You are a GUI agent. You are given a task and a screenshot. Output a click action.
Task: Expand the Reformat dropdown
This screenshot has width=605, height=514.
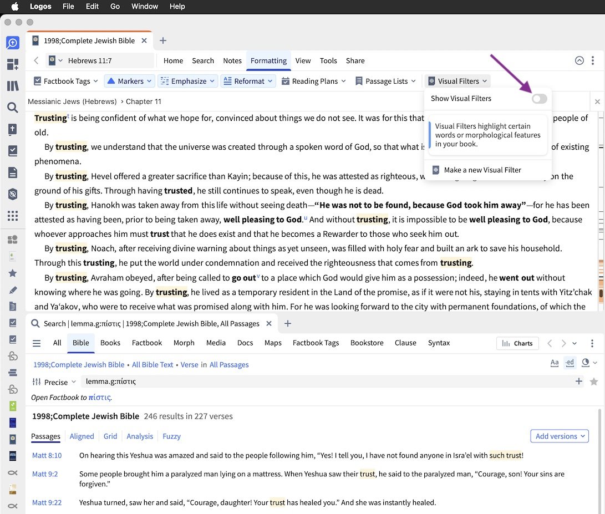point(248,81)
